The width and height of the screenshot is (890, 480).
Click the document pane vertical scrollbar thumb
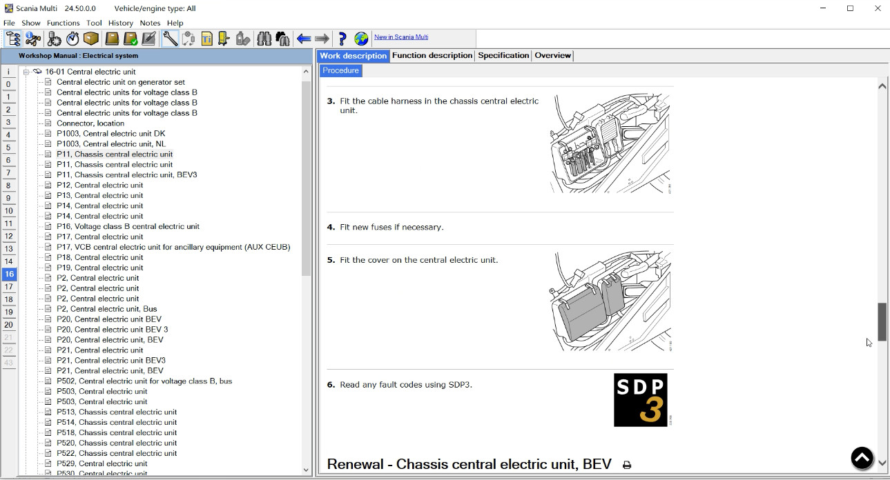(882, 321)
